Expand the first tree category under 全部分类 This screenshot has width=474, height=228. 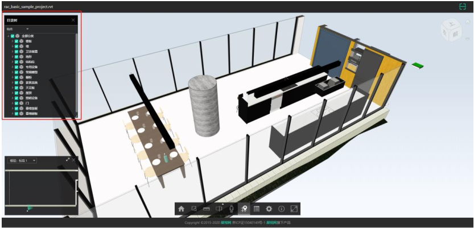click(x=13, y=41)
